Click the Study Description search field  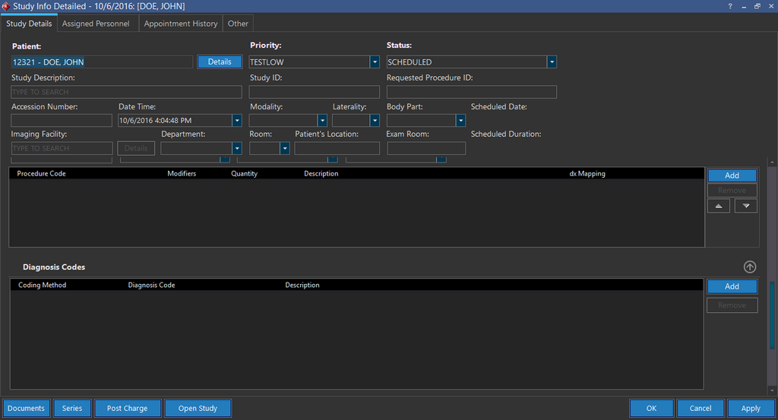tap(122, 92)
